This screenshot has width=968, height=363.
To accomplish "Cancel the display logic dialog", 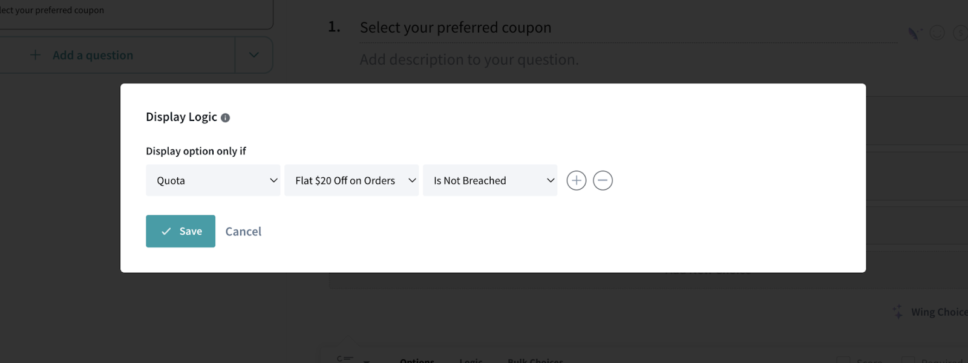I will pos(243,231).
